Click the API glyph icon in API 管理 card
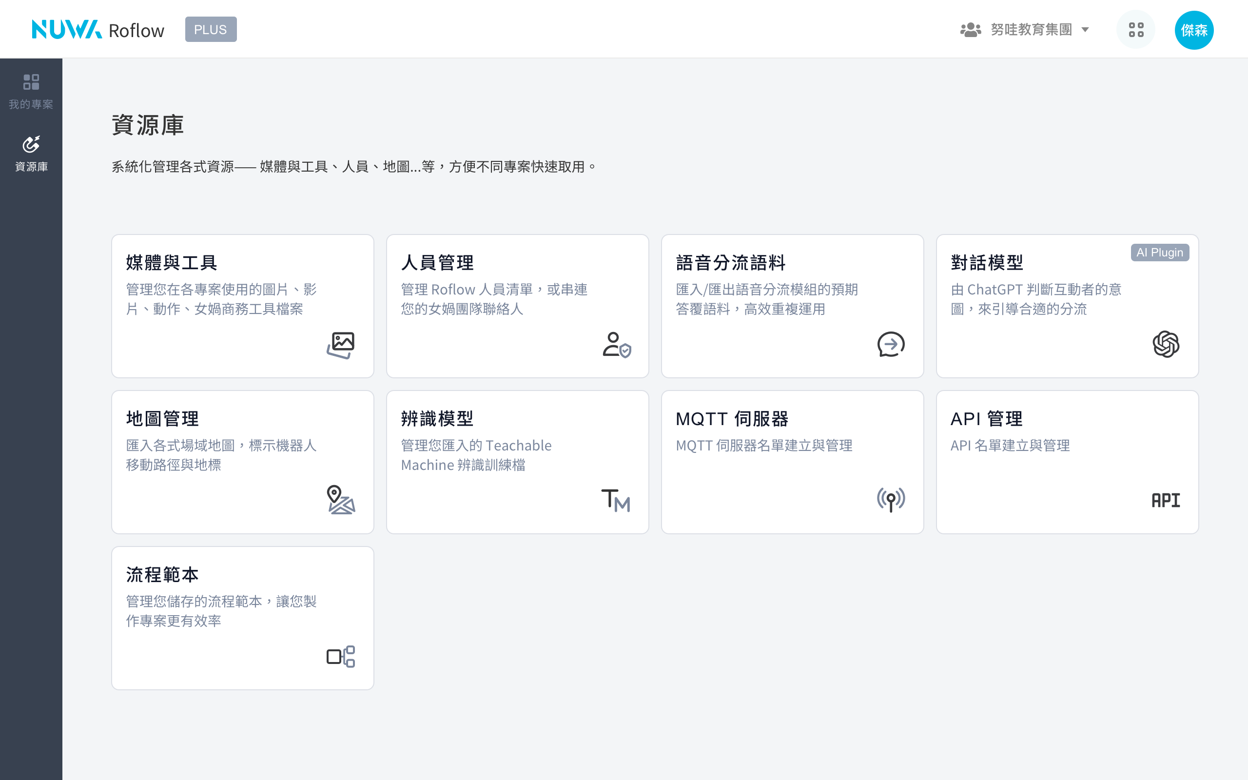Viewport: 1248px width, 780px height. (1166, 500)
